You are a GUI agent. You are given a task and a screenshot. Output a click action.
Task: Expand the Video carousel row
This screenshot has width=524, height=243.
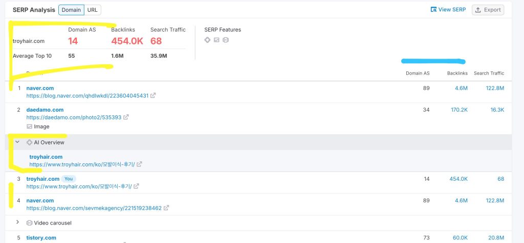pos(17,223)
